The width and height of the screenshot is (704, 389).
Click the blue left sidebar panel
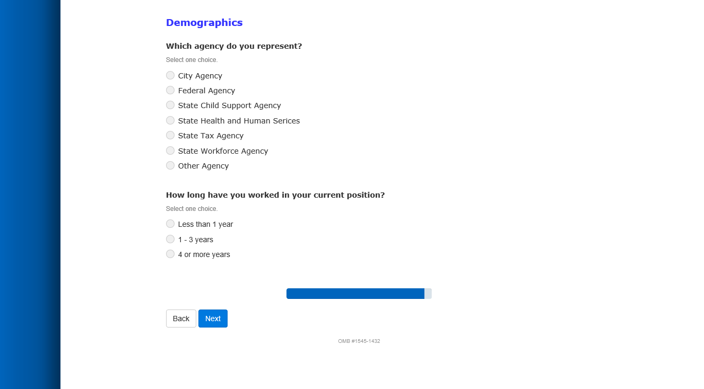pos(30,194)
